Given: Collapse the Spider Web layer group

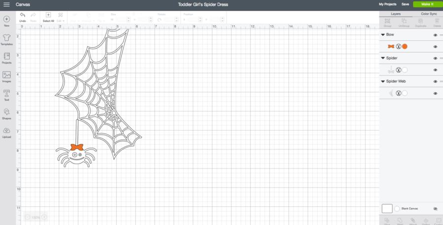Looking at the screenshot, I should pyautogui.click(x=383, y=82).
